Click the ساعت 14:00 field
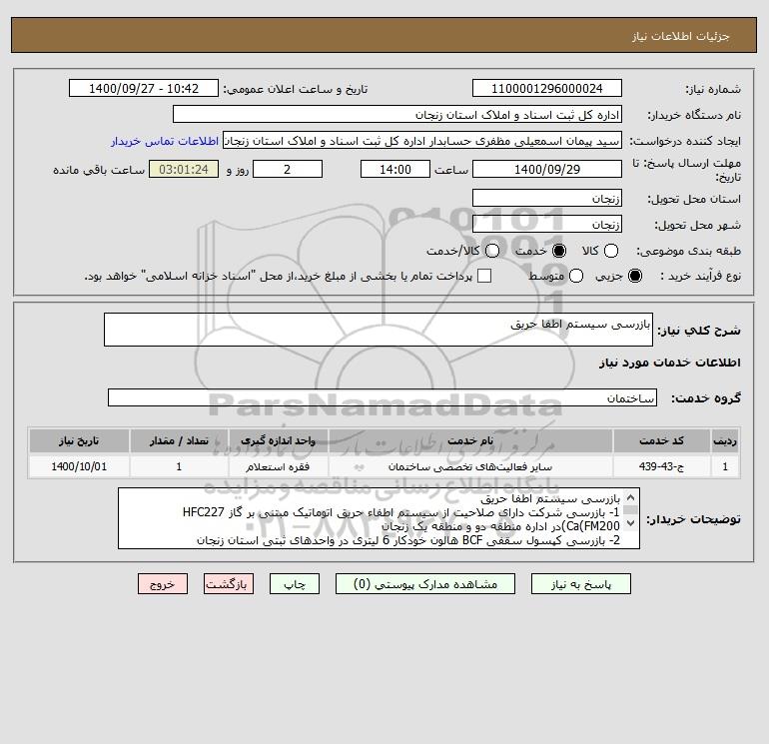The width and height of the screenshot is (769, 744). click(395, 169)
